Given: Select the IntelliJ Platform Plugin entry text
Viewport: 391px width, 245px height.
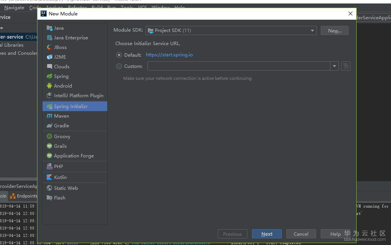Looking at the screenshot, I should coord(79,95).
